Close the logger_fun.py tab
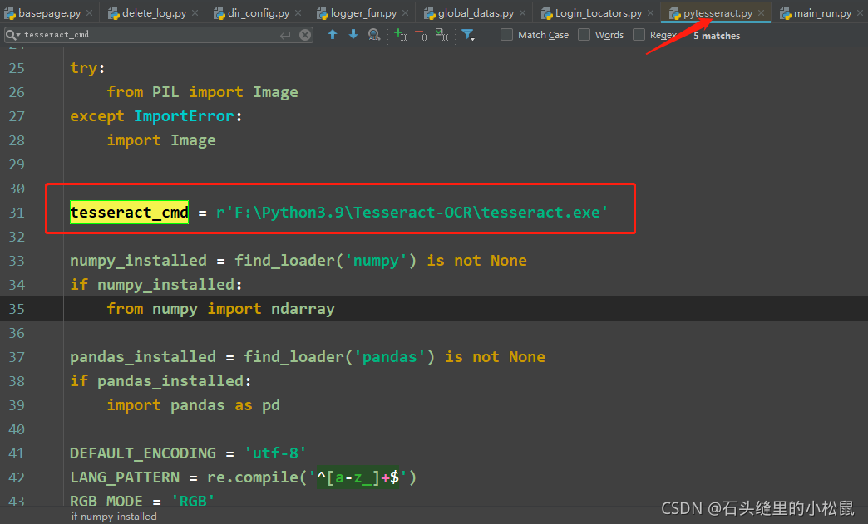The width and height of the screenshot is (868, 524). click(x=405, y=12)
